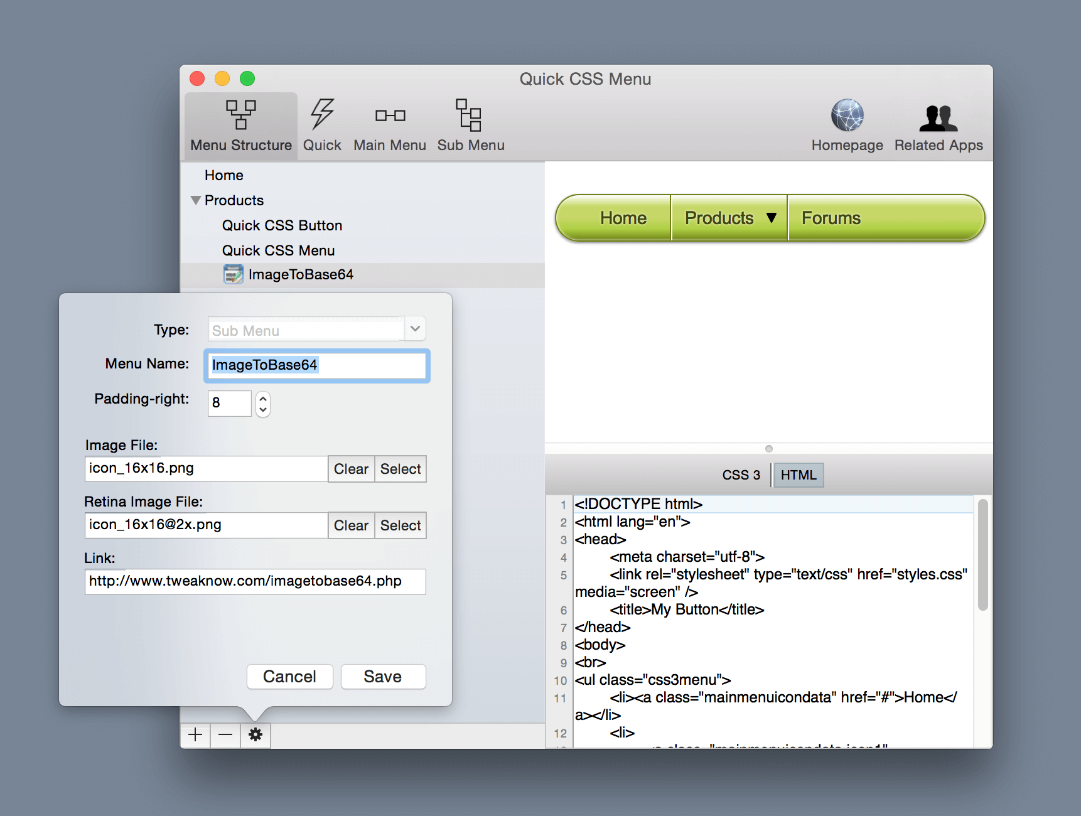Save the menu item settings
Image resolution: width=1081 pixels, height=816 pixels.
[383, 677]
